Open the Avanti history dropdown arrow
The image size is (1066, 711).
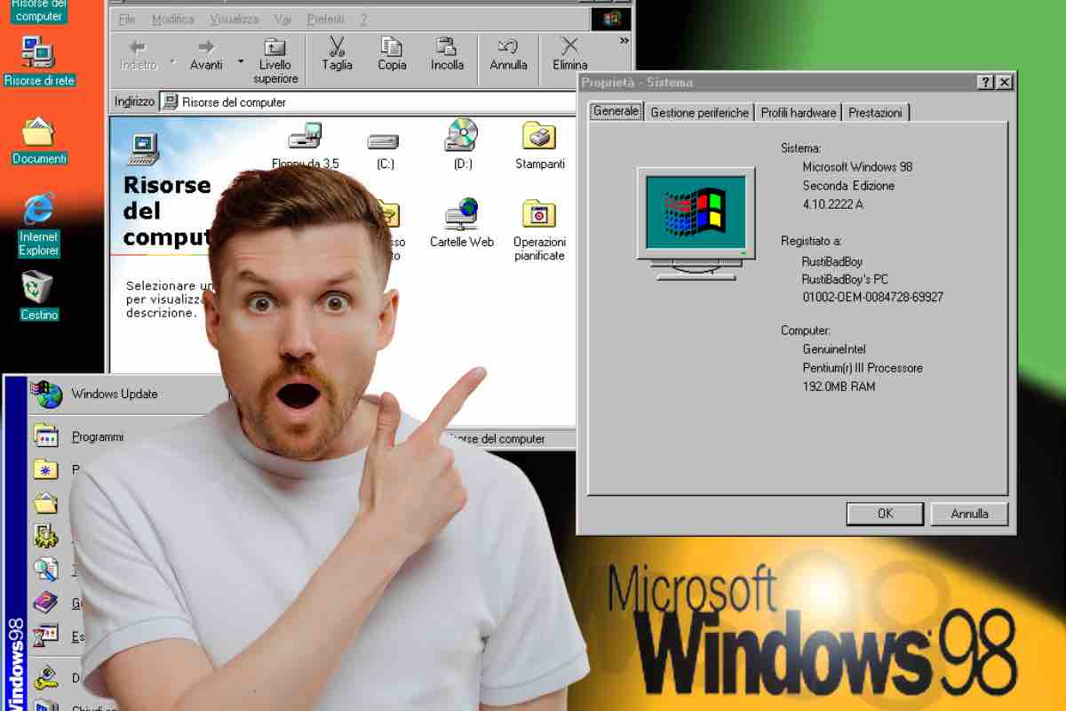click(x=241, y=62)
